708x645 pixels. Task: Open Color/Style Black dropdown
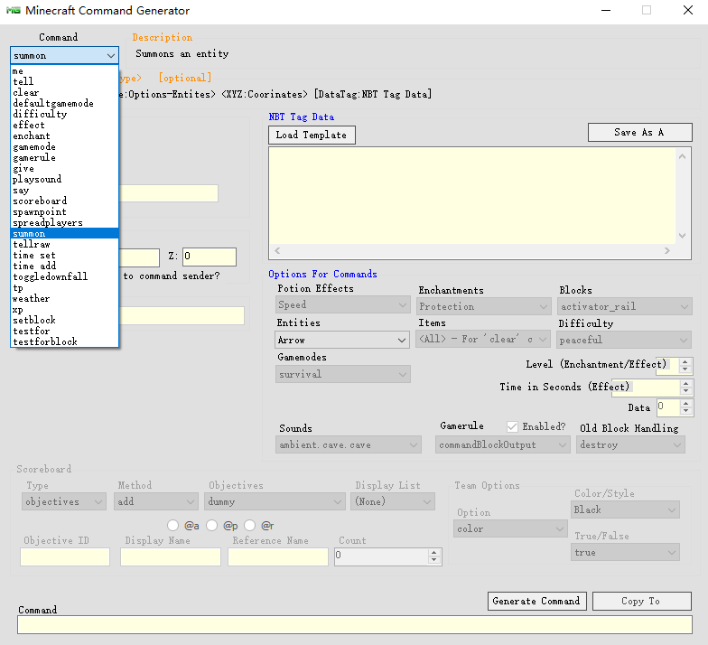[x=625, y=509]
